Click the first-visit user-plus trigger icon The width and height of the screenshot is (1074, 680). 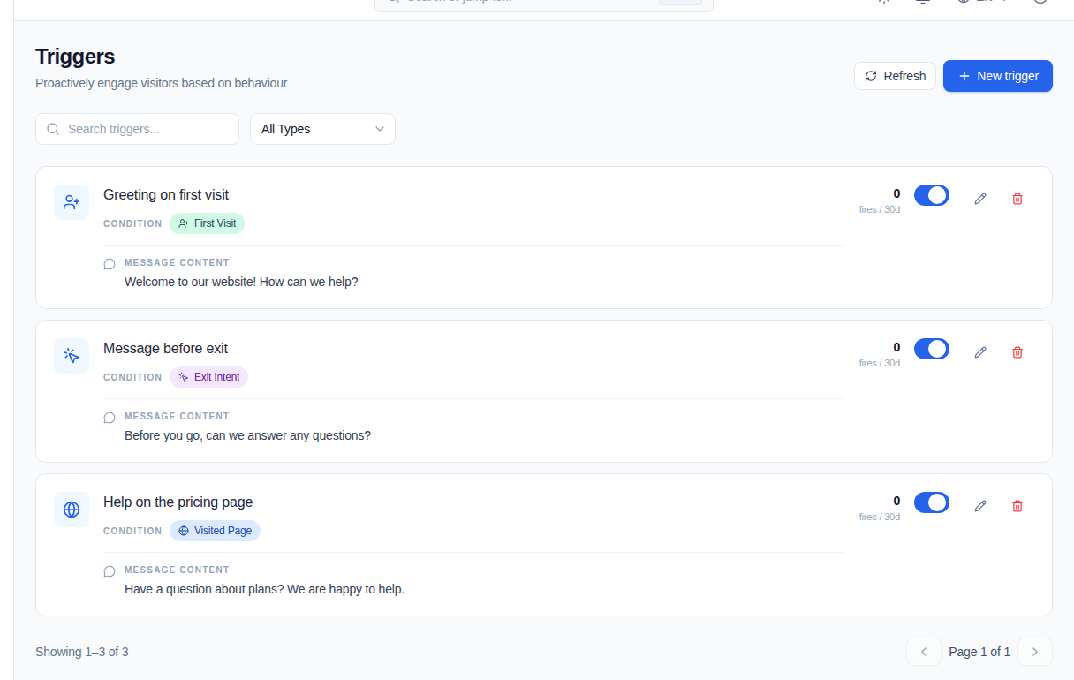pyautogui.click(x=72, y=202)
